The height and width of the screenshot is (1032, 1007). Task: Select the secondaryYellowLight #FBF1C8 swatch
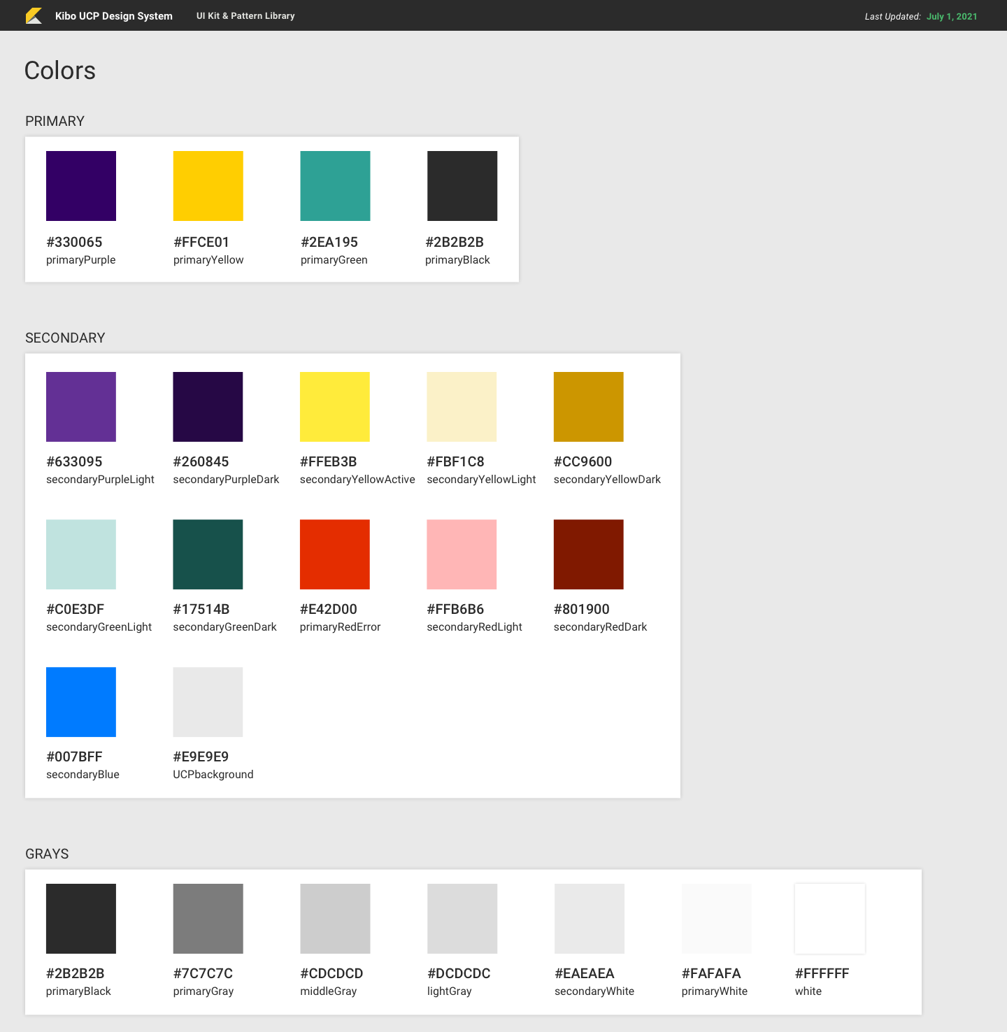click(462, 407)
